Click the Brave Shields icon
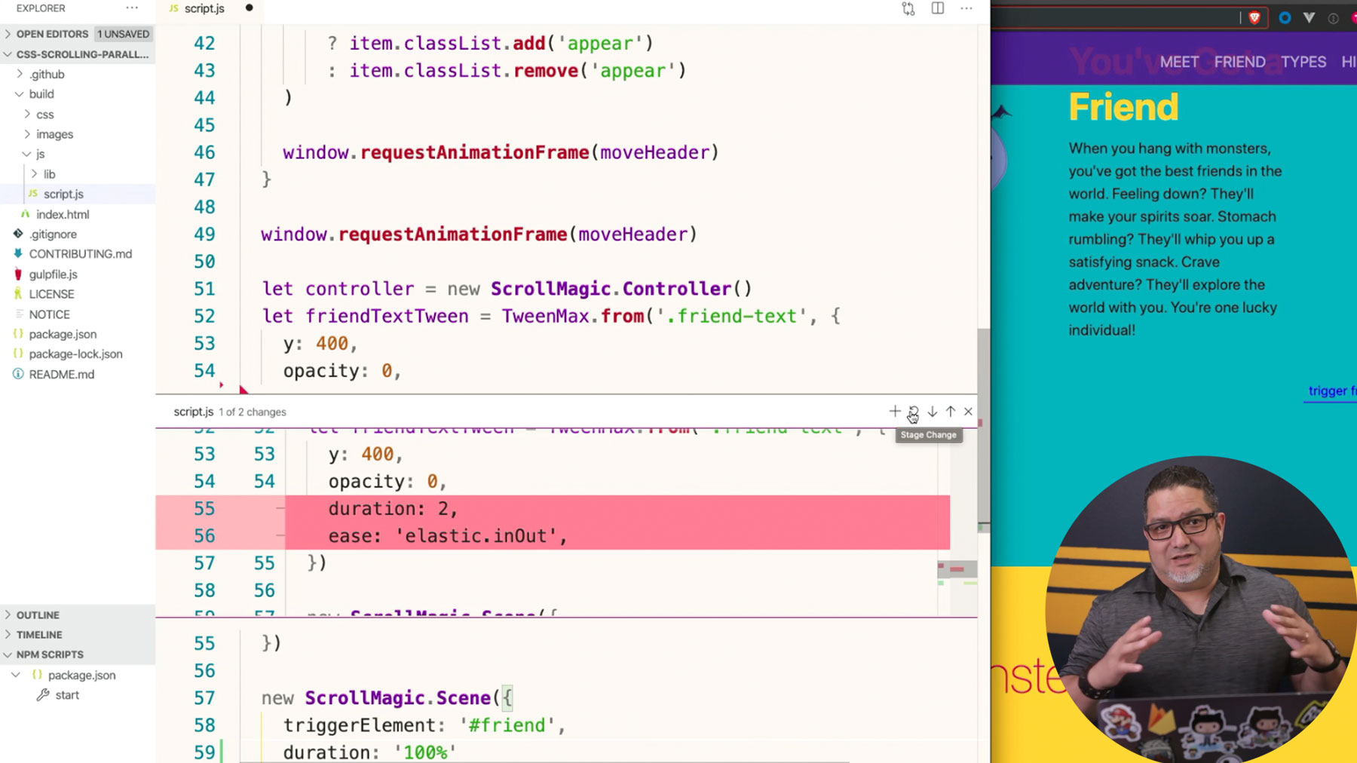The image size is (1357, 763). [x=1254, y=18]
